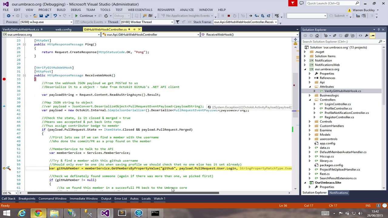Click the Step Into arrow icon
Screen dimensions: 388x218
pos(256,16)
